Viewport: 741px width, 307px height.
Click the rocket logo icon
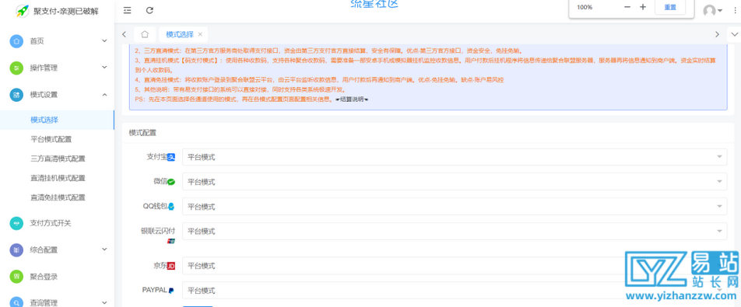point(23,11)
